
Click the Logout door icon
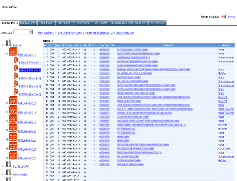point(223,17)
